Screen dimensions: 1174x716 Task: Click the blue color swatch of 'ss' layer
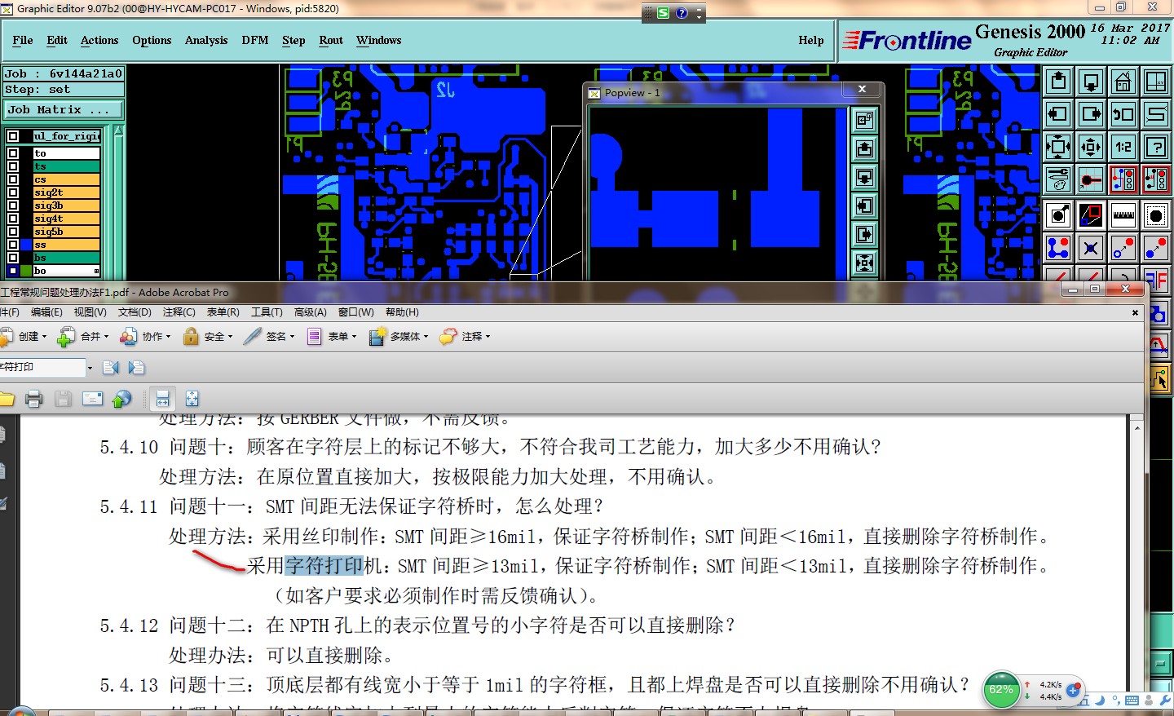pos(26,245)
